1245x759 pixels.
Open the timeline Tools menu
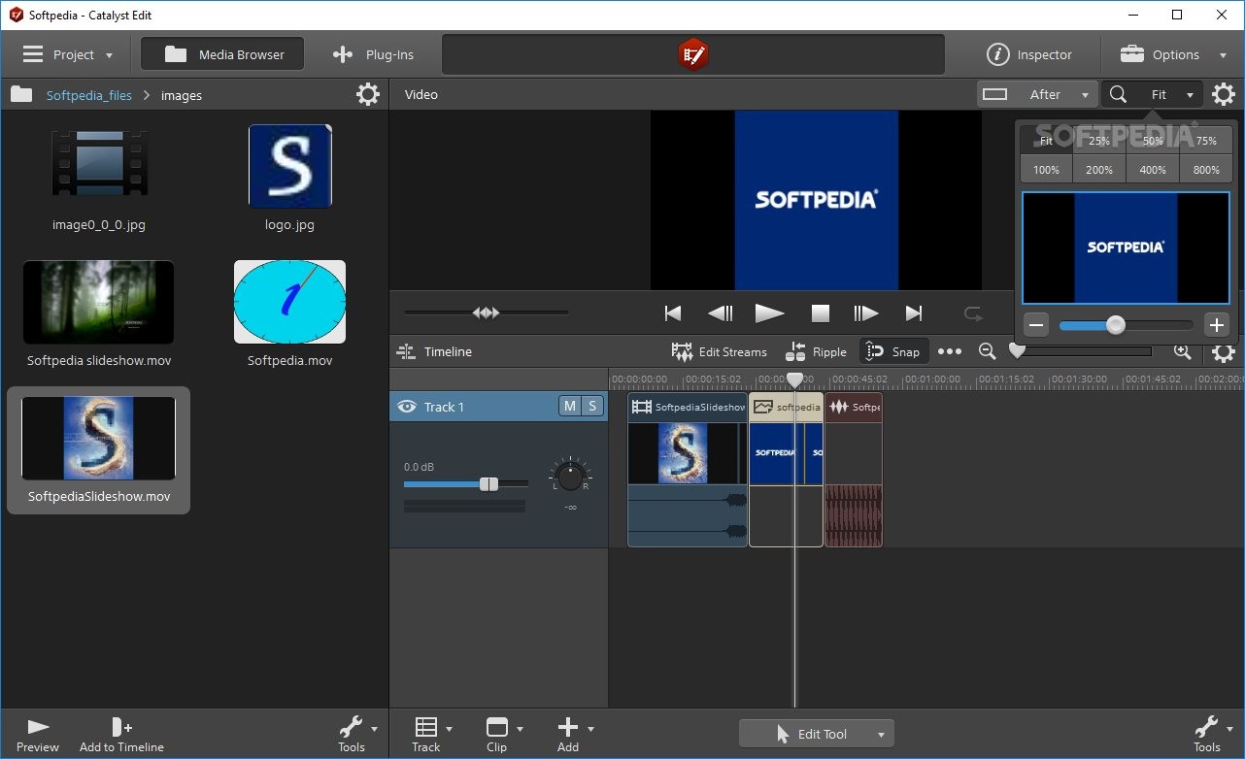pos(1212,735)
